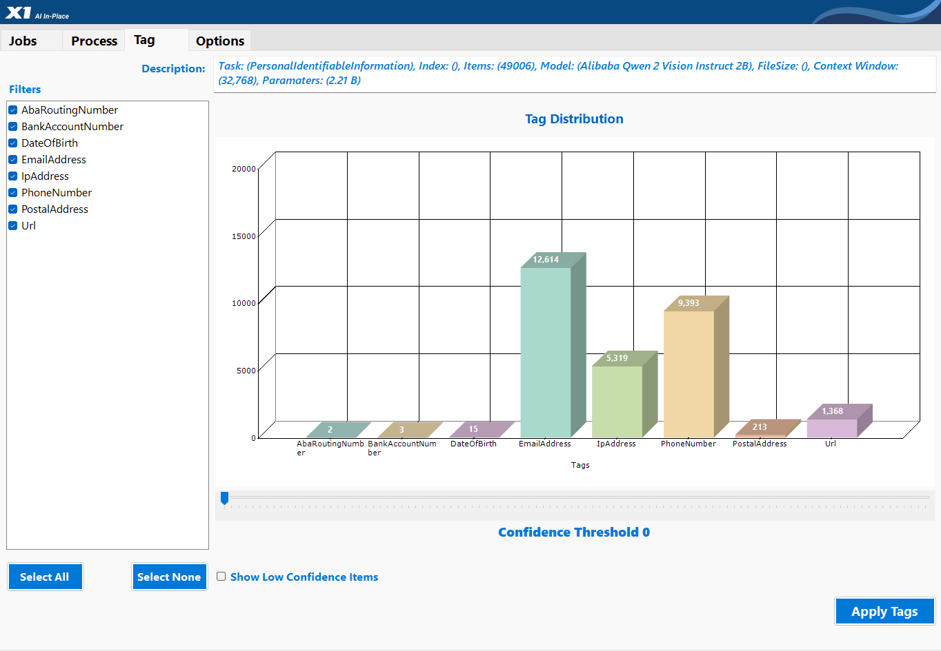Click the Description label
Image resolution: width=941 pixels, height=651 pixels.
point(173,69)
